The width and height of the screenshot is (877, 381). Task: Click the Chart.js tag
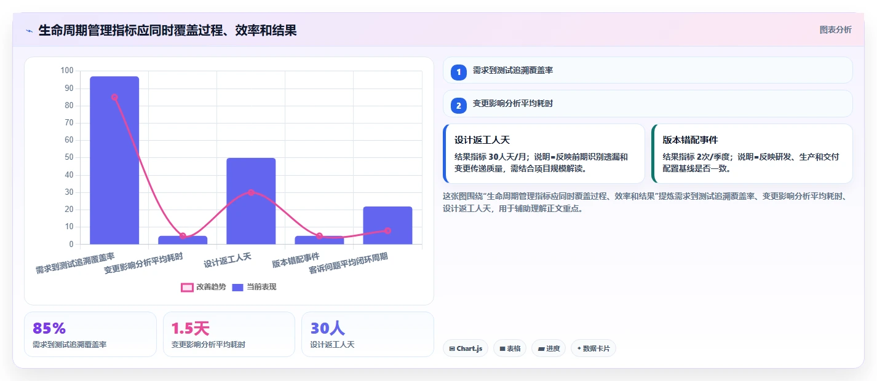point(466,348)
